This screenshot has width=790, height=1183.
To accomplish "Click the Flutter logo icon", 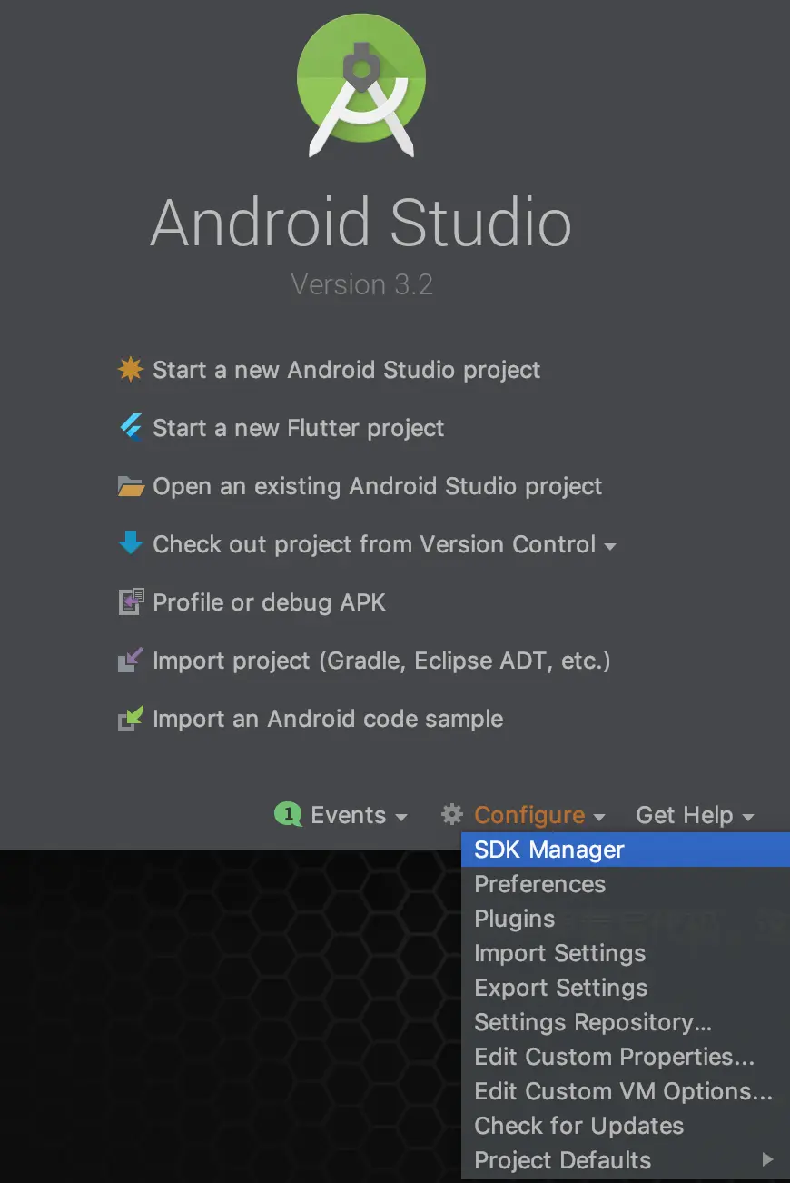I will (132, 427).
